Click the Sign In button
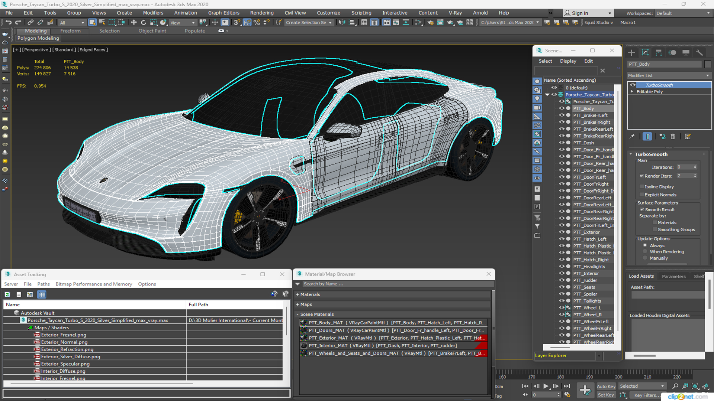This screenshot has width=714, height=401. point(588,13)
